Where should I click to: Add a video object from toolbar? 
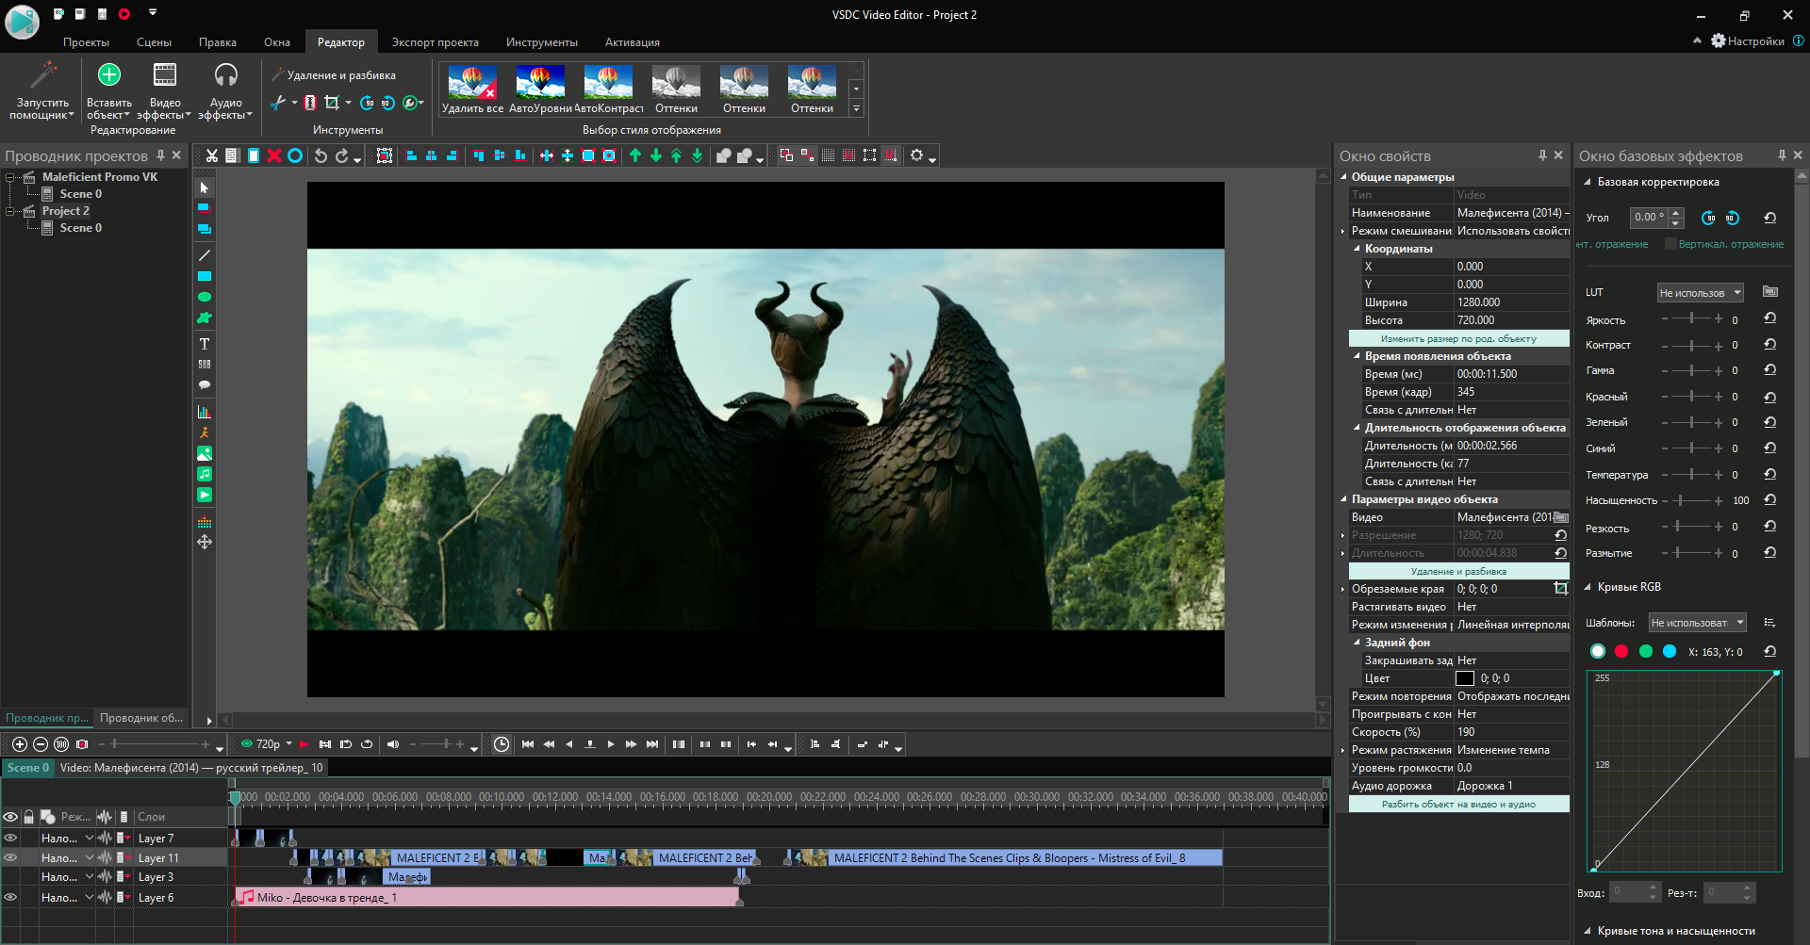click(204, 495)
